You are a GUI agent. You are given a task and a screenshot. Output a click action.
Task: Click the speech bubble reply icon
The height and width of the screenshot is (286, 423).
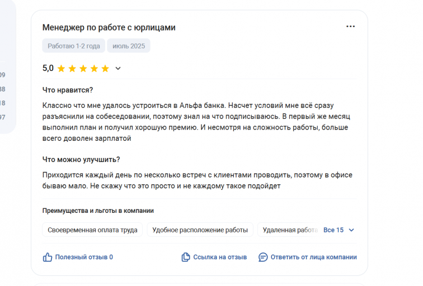263,257
